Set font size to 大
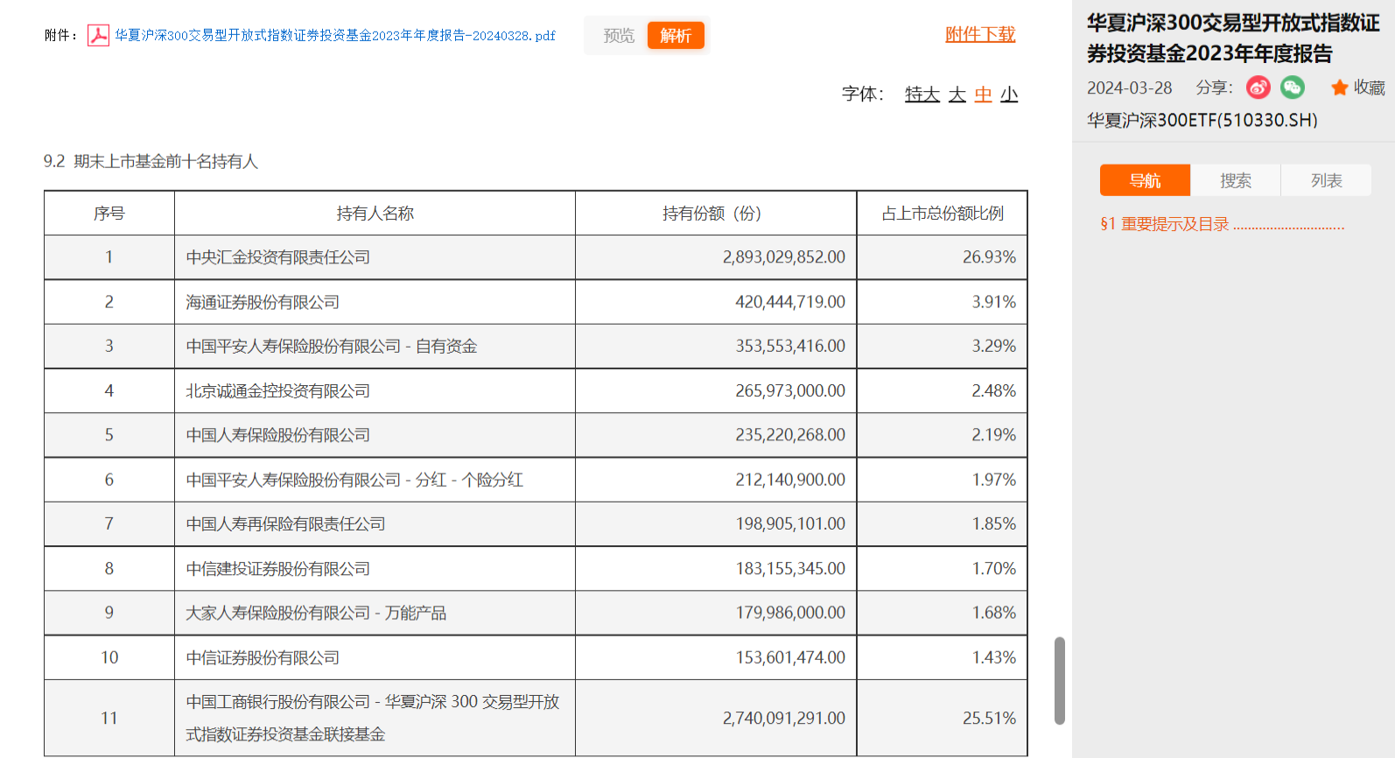Image resolution: width=1395 pixels, height=758 pixels. (x=957, y=95)
